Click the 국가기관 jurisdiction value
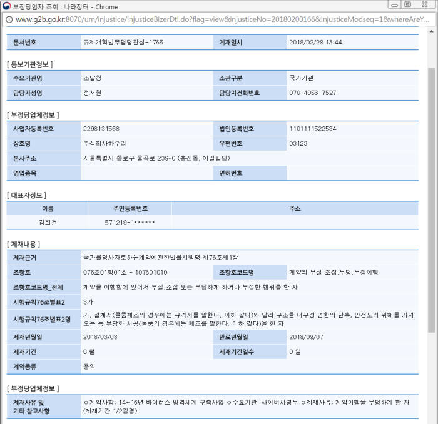438x424 pixels. (x=302, y=78)
